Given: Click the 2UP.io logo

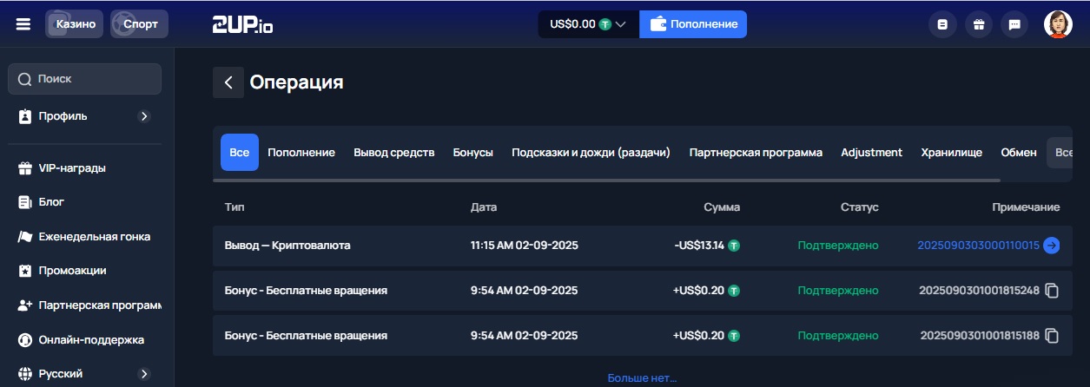Looking at the screenshot, I should tap(242, 24).
